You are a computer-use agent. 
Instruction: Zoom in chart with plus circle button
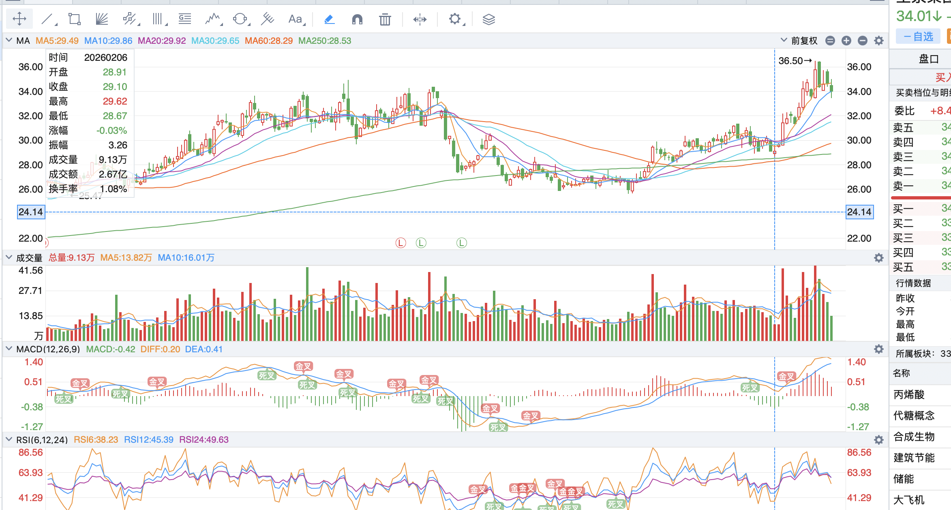coord(846,41)
